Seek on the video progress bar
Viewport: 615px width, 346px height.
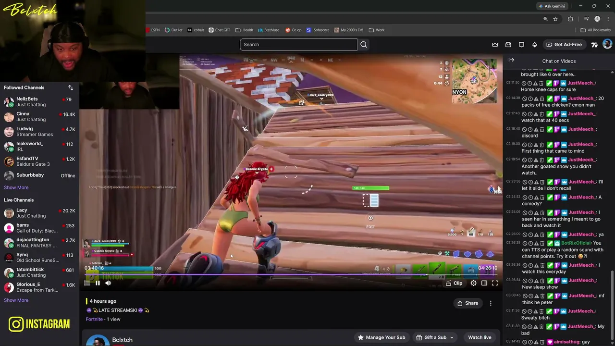291,275
